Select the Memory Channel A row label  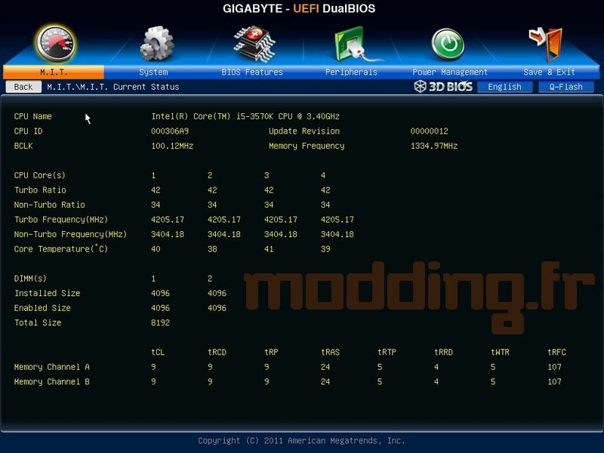51,367
